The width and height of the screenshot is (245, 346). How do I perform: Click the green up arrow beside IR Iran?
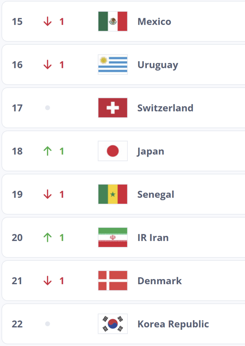pos(48,238)
